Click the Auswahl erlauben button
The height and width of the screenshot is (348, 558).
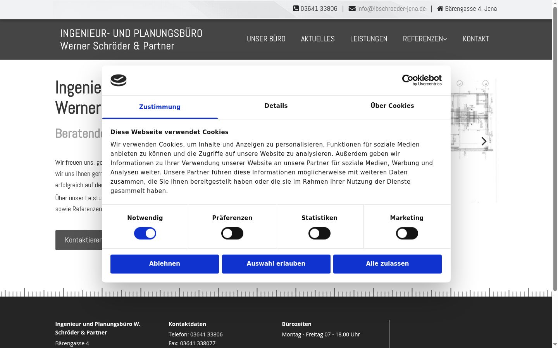coord(276,264)
